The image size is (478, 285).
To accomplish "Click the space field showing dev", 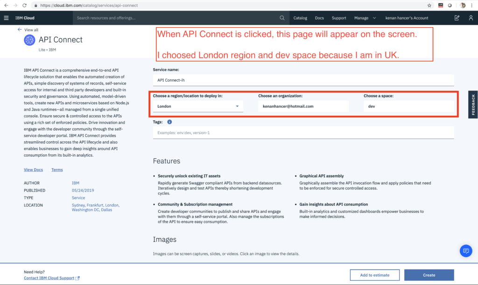I will pos(409,106).
